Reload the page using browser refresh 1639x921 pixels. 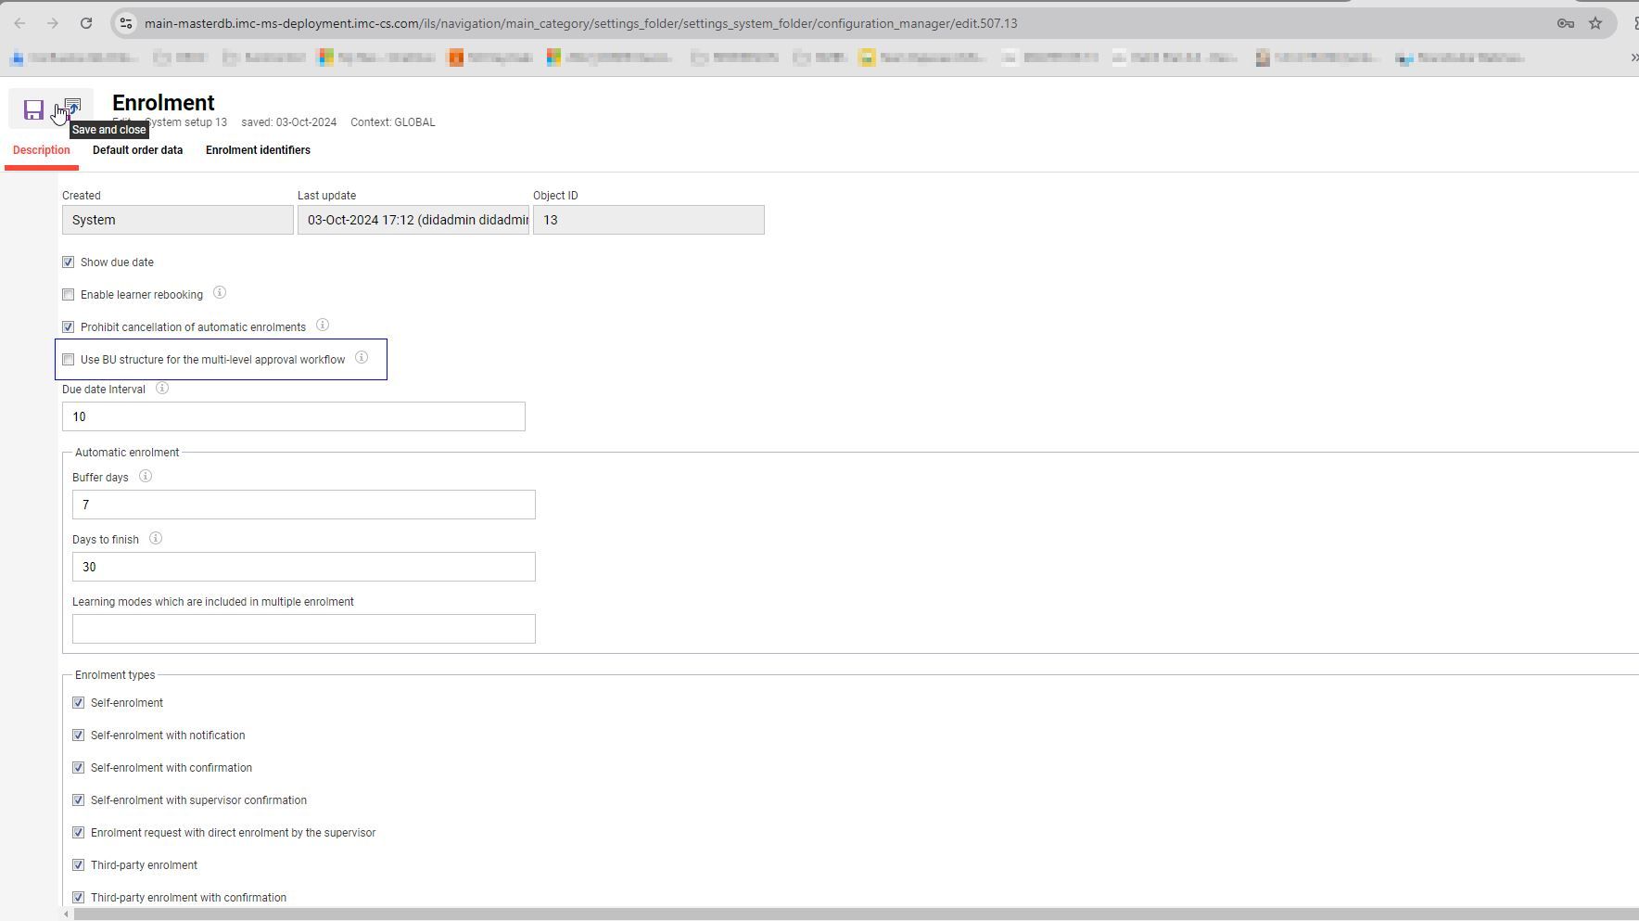point(85,23)
